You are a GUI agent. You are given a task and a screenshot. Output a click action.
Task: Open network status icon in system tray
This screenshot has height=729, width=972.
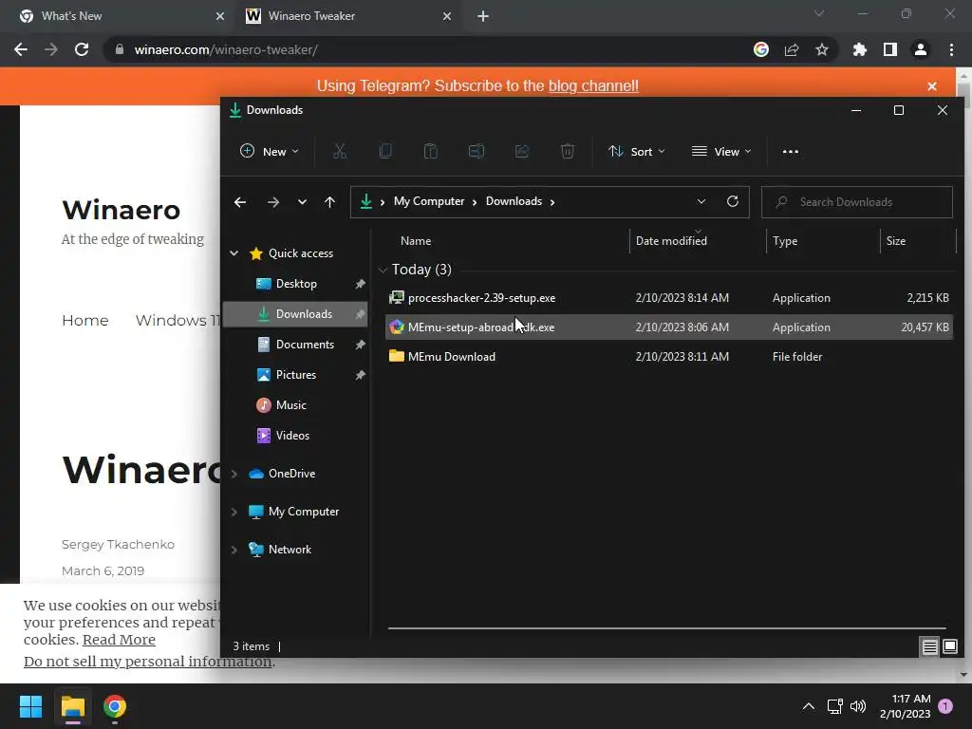(834, 706)
